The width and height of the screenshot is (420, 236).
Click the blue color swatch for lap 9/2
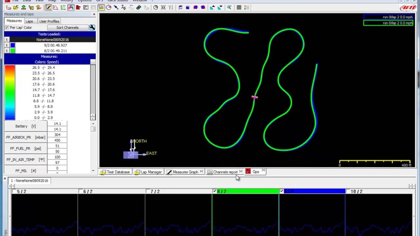(x=12, y=45)
